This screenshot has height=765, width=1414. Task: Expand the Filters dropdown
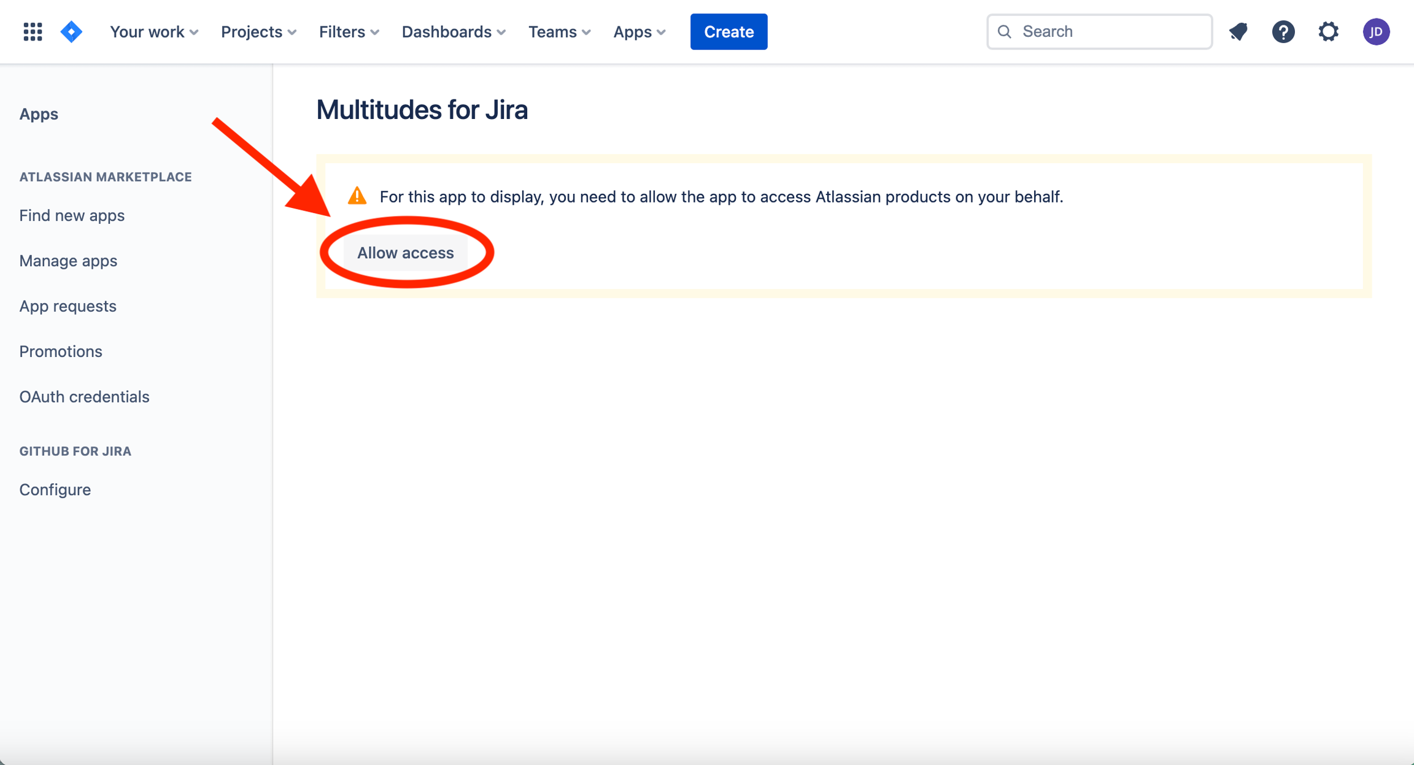click(x=349, y=31)
